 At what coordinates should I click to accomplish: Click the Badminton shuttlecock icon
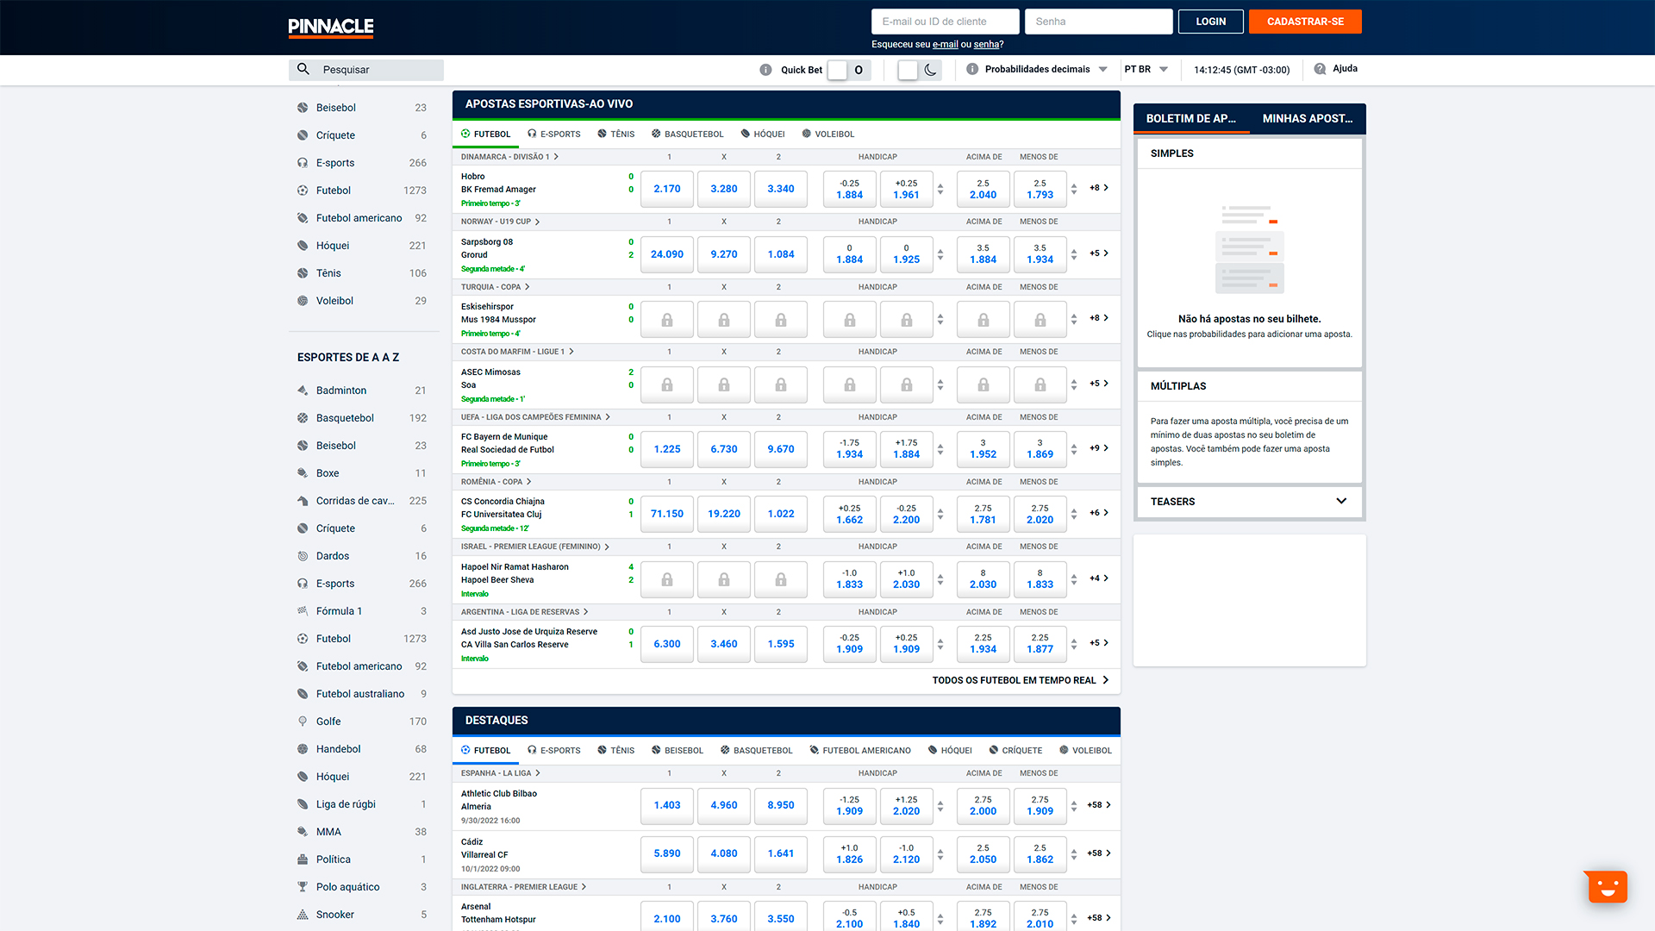[x=303, y=391]
